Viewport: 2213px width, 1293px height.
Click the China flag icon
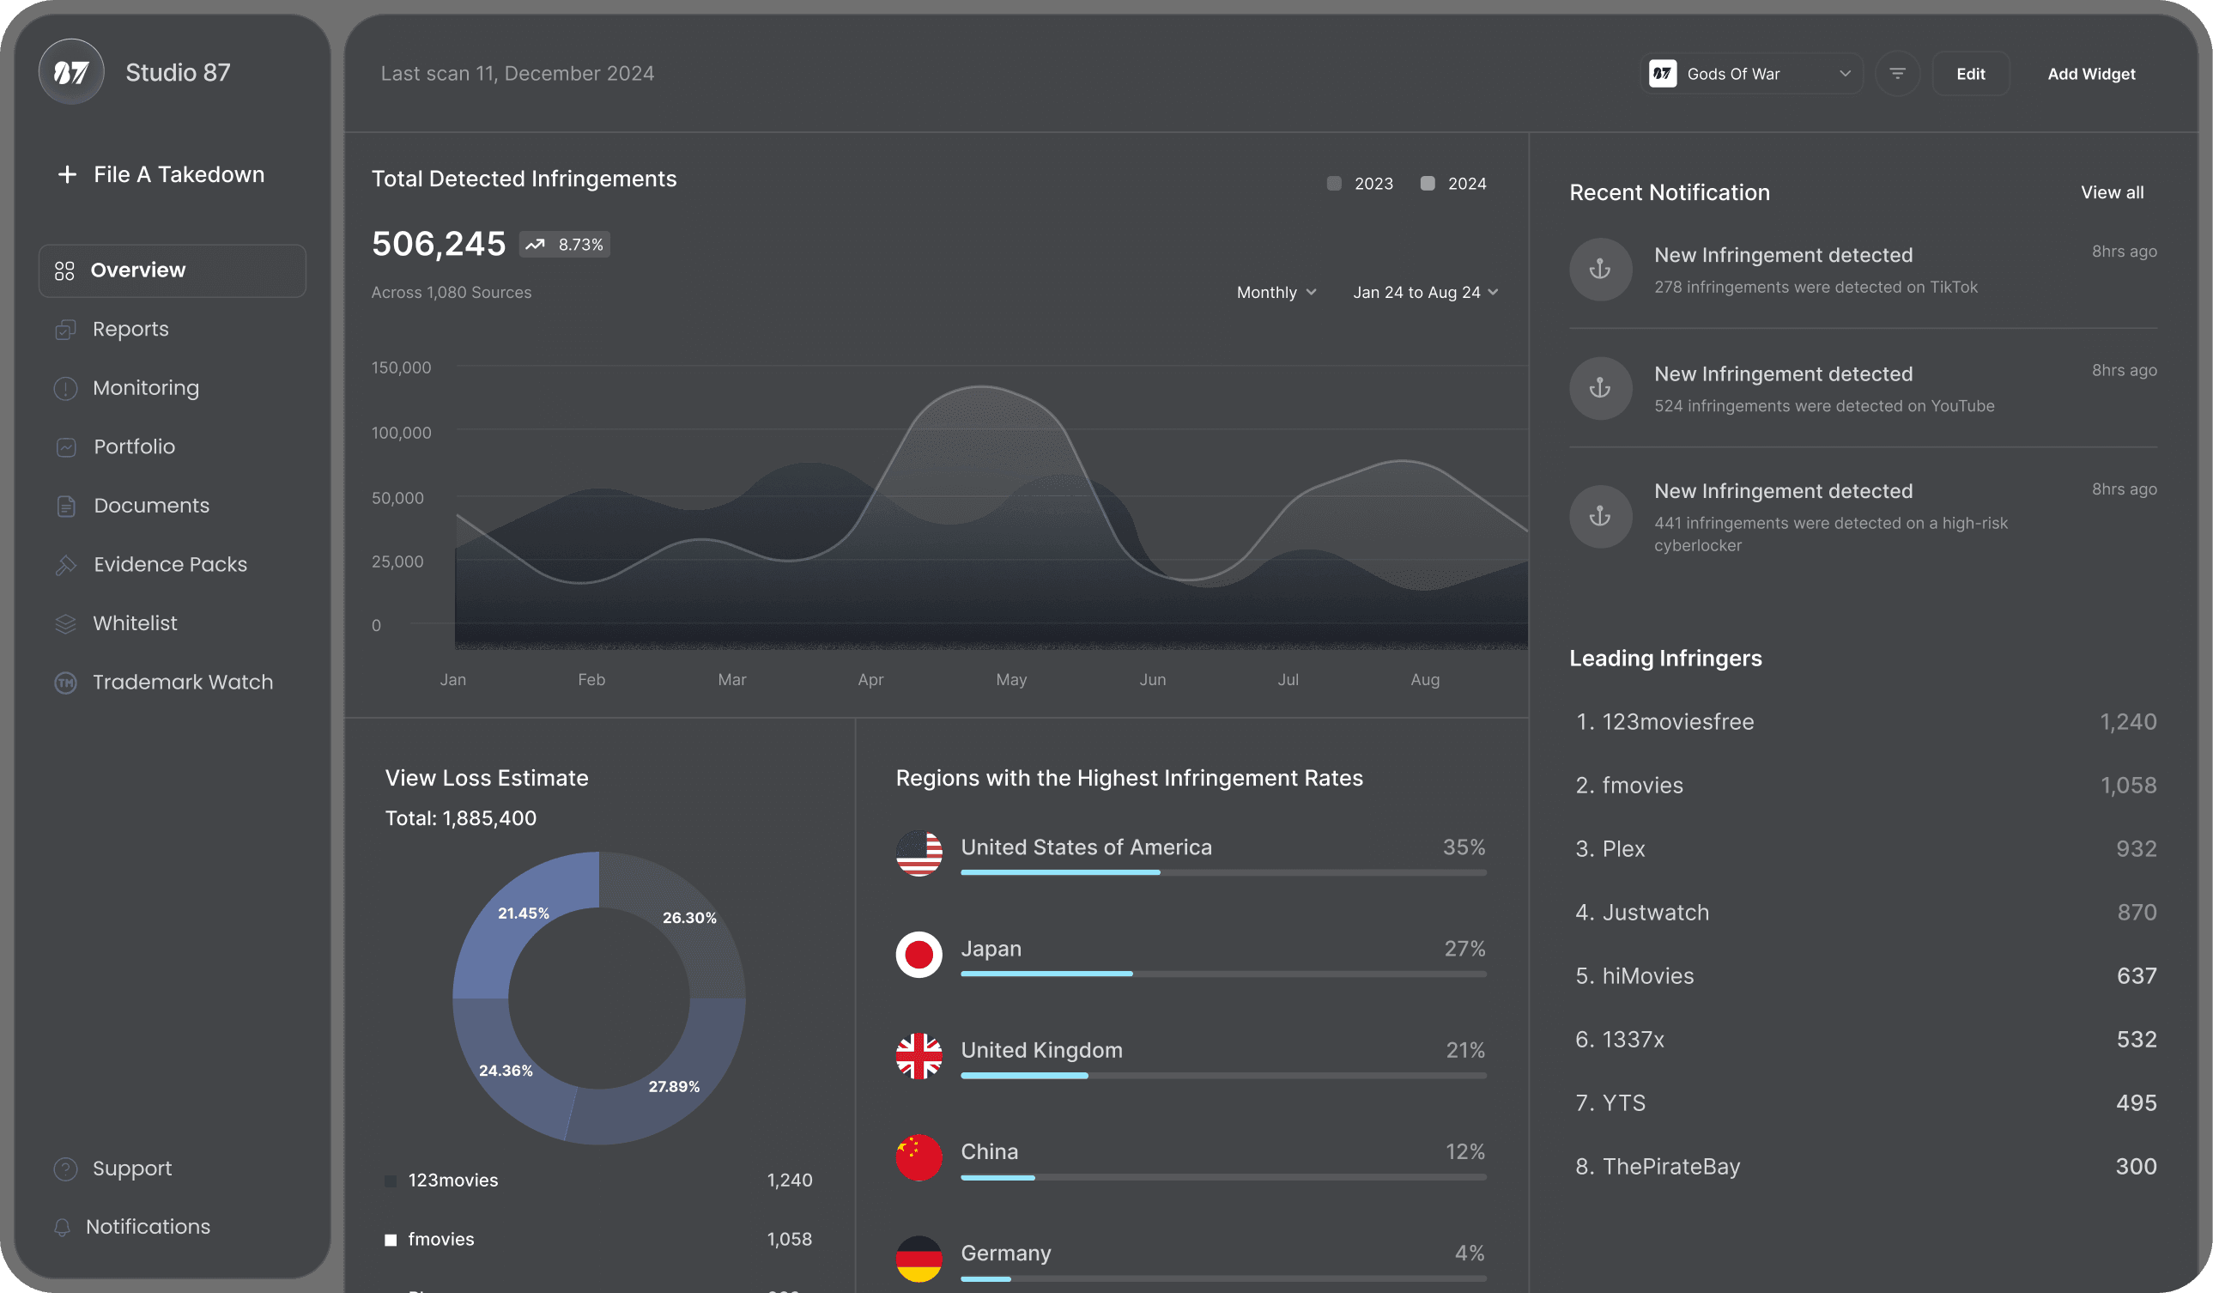(919, 1157)
